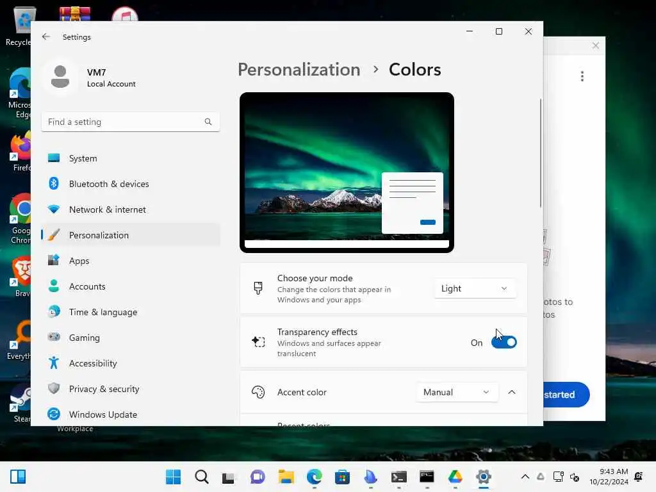Click the Bluetooth icon in sidebar

tap(54, 183)
